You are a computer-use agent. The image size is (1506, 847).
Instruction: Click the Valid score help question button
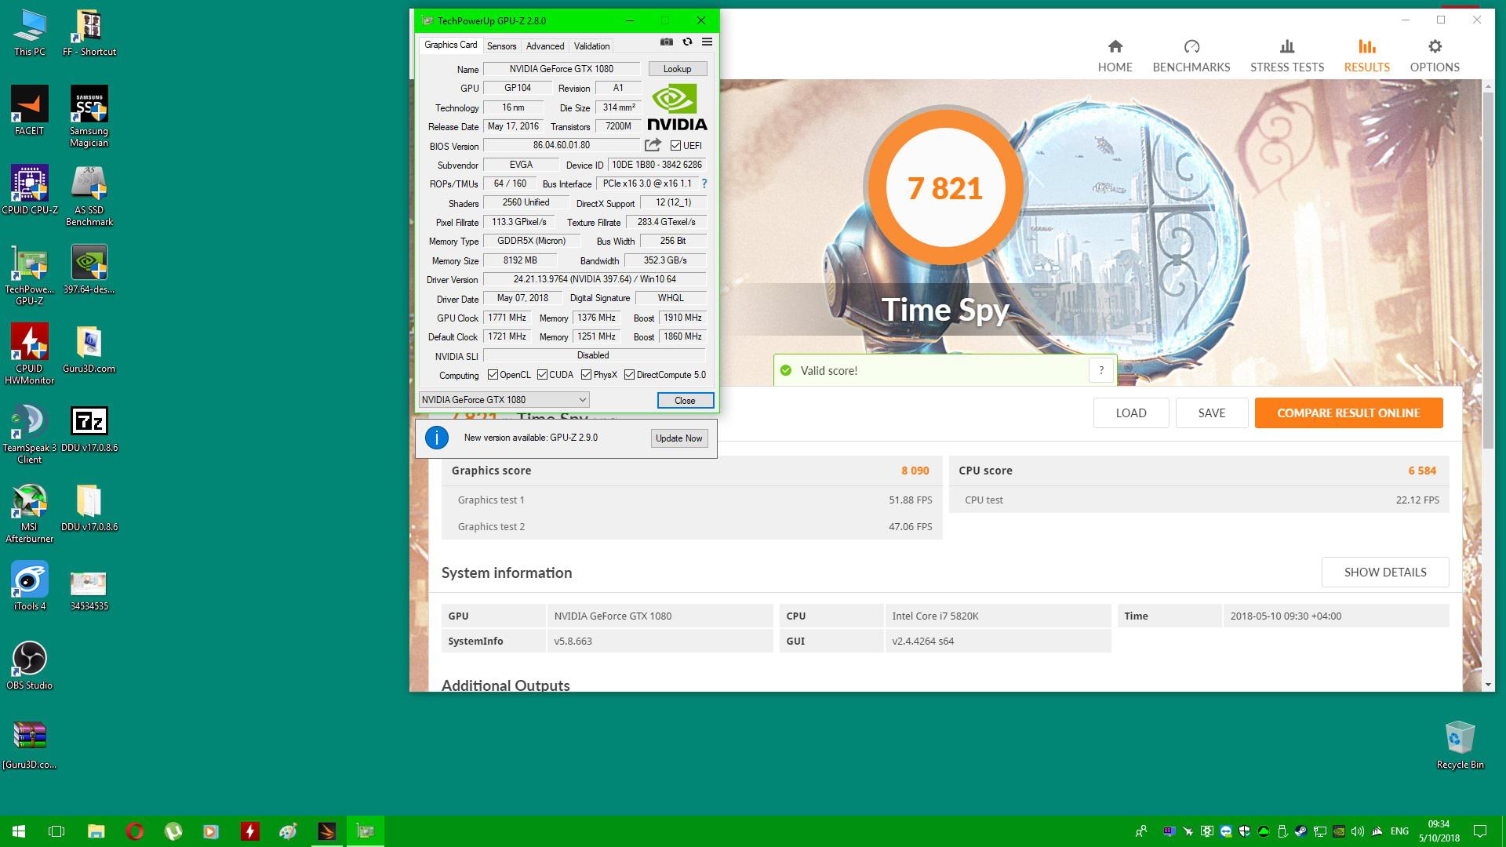[x=1101, y=370]
